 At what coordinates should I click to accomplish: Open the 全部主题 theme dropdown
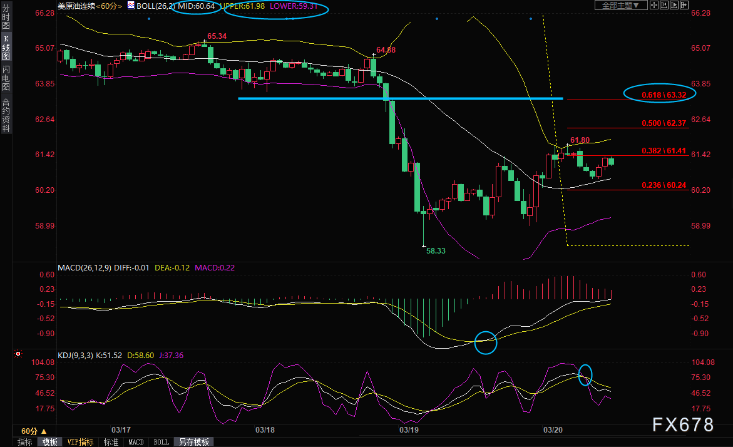621,5
